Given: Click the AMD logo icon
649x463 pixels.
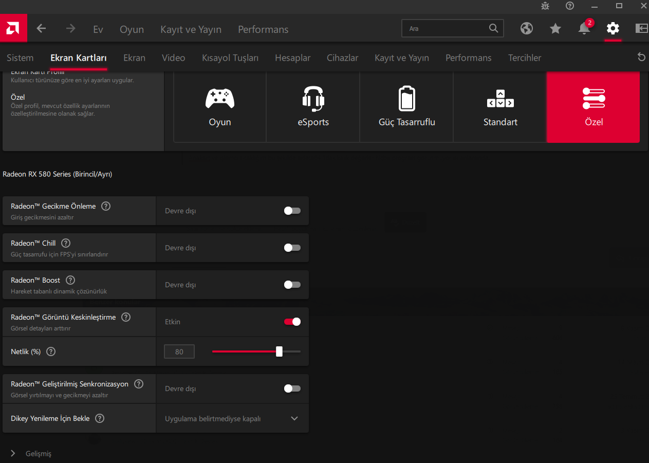Looking at the screenshot, I should click(x=13, y=29).
